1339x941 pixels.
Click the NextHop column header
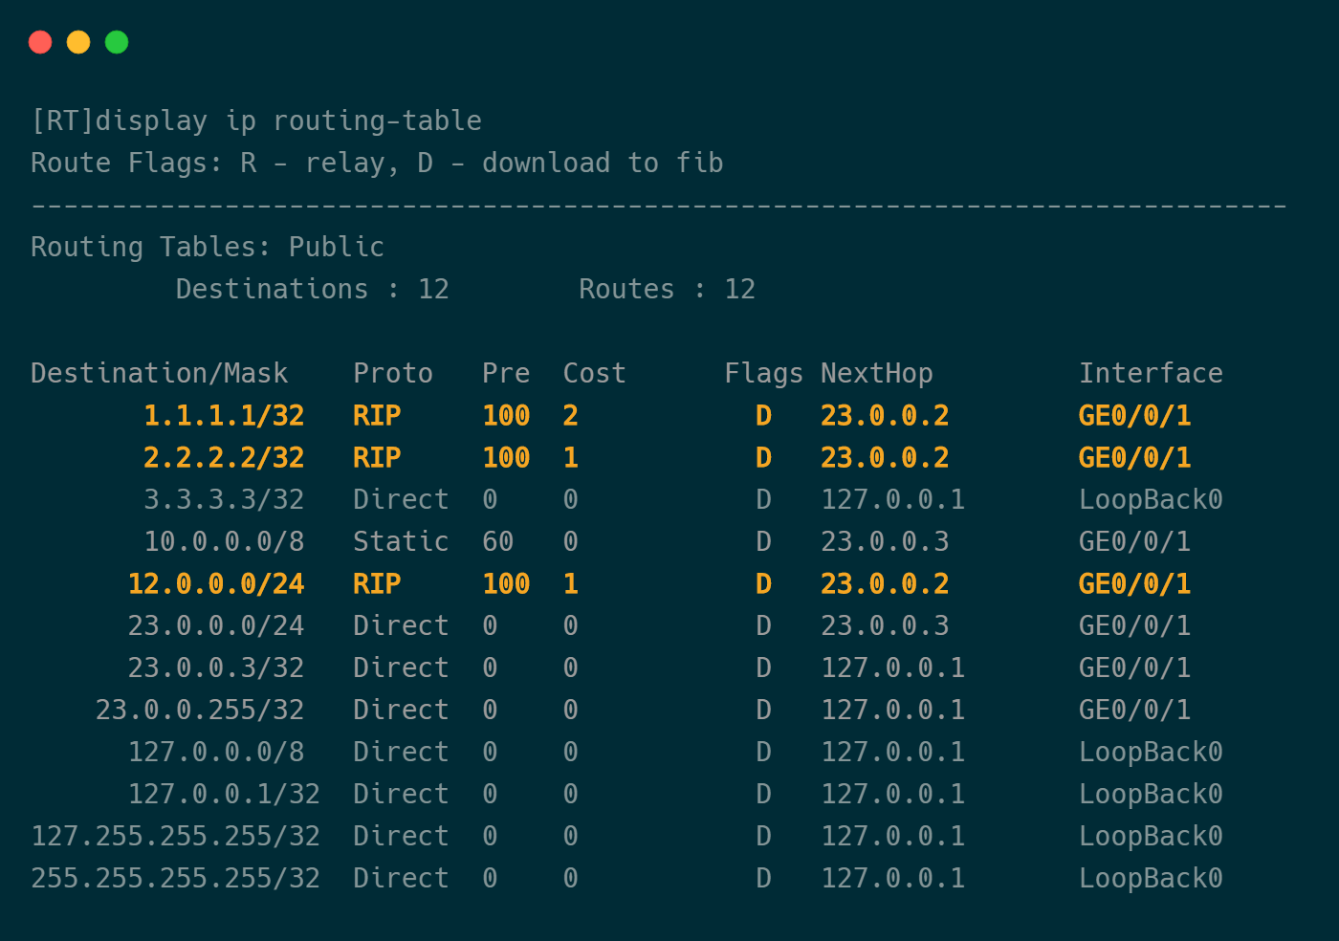[876, 374]
